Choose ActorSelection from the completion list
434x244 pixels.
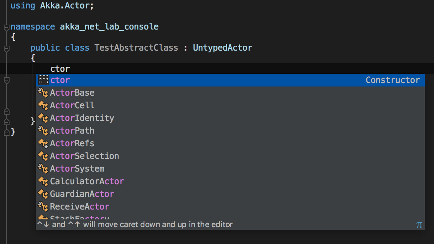85,156
